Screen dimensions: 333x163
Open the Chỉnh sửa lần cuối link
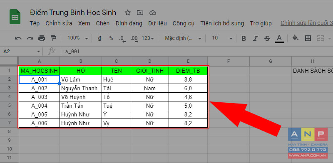307,23
